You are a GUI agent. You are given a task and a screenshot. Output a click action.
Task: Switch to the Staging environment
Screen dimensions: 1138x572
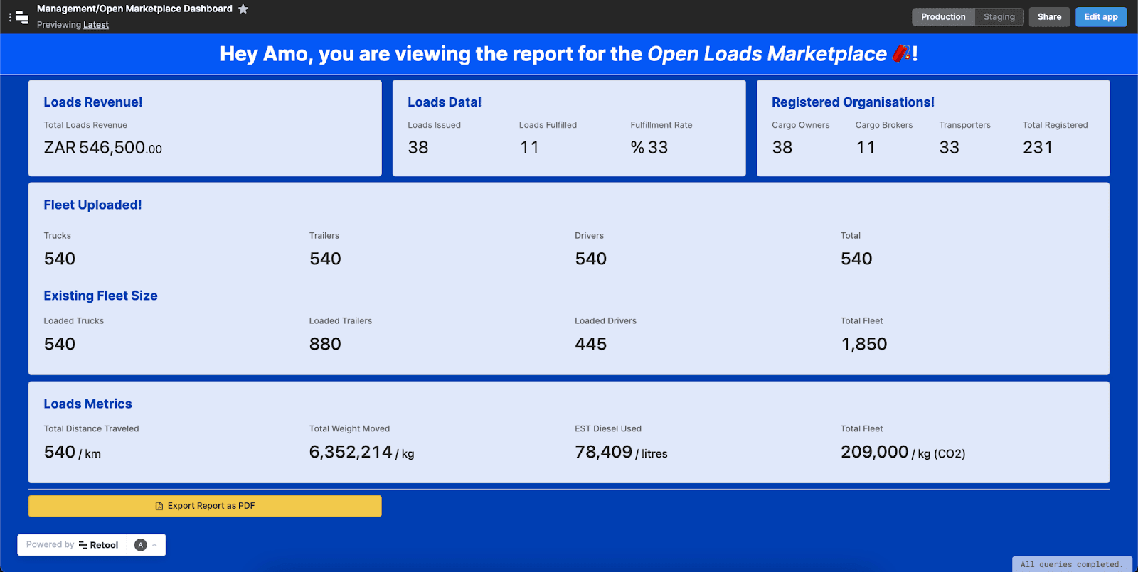pyautogui.click(x=999, y=17)
